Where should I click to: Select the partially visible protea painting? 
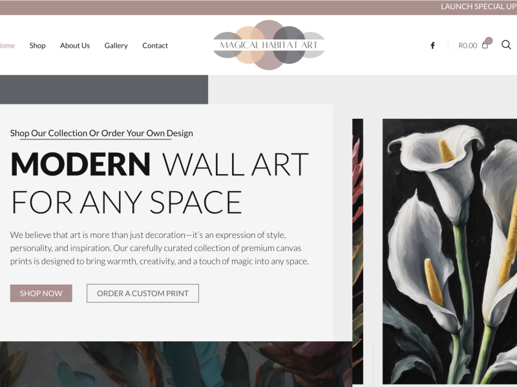(x=358, y=252)
